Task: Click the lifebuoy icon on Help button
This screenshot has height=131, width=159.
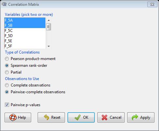Action: (x=13, y=117)
